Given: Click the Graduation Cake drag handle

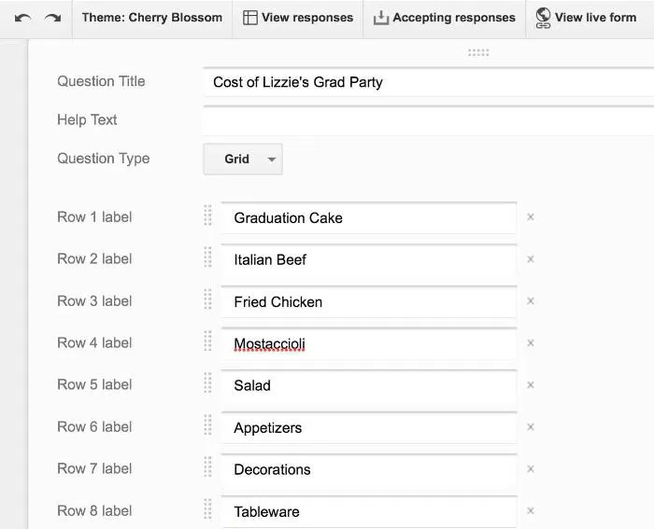Looking at the screenshot, I should 208,216.
